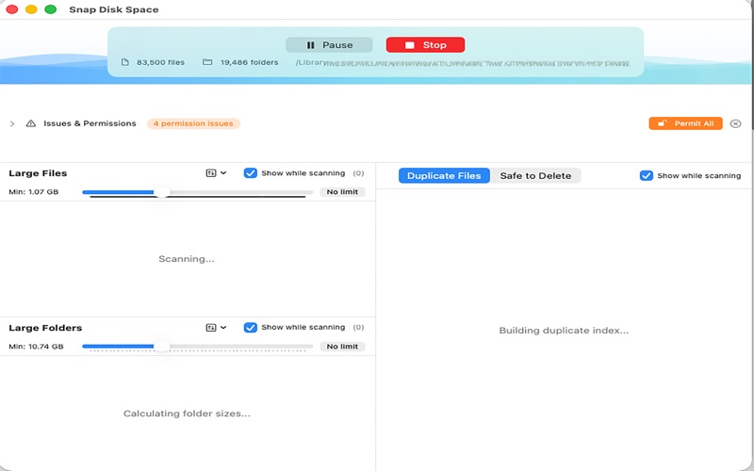Open the Large Files sort dropdown
The height and width of the screenshot is (471, 754).
216,173
